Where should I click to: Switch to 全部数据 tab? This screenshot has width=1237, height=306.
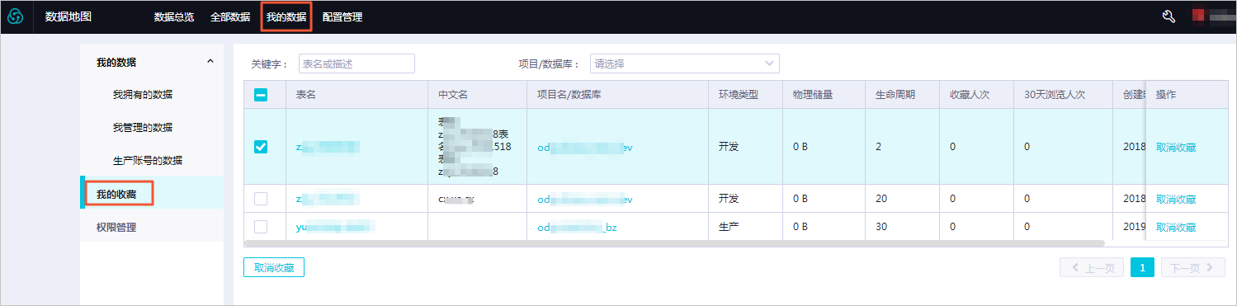[x=230, y=16]
